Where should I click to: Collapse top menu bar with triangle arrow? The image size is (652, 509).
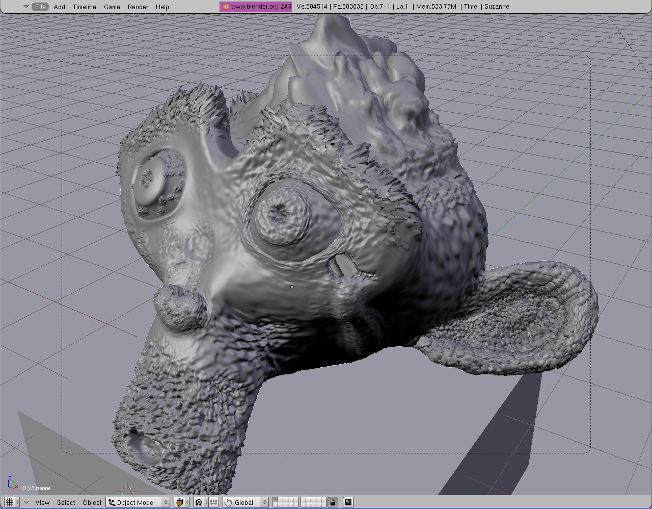click(26, 7)
